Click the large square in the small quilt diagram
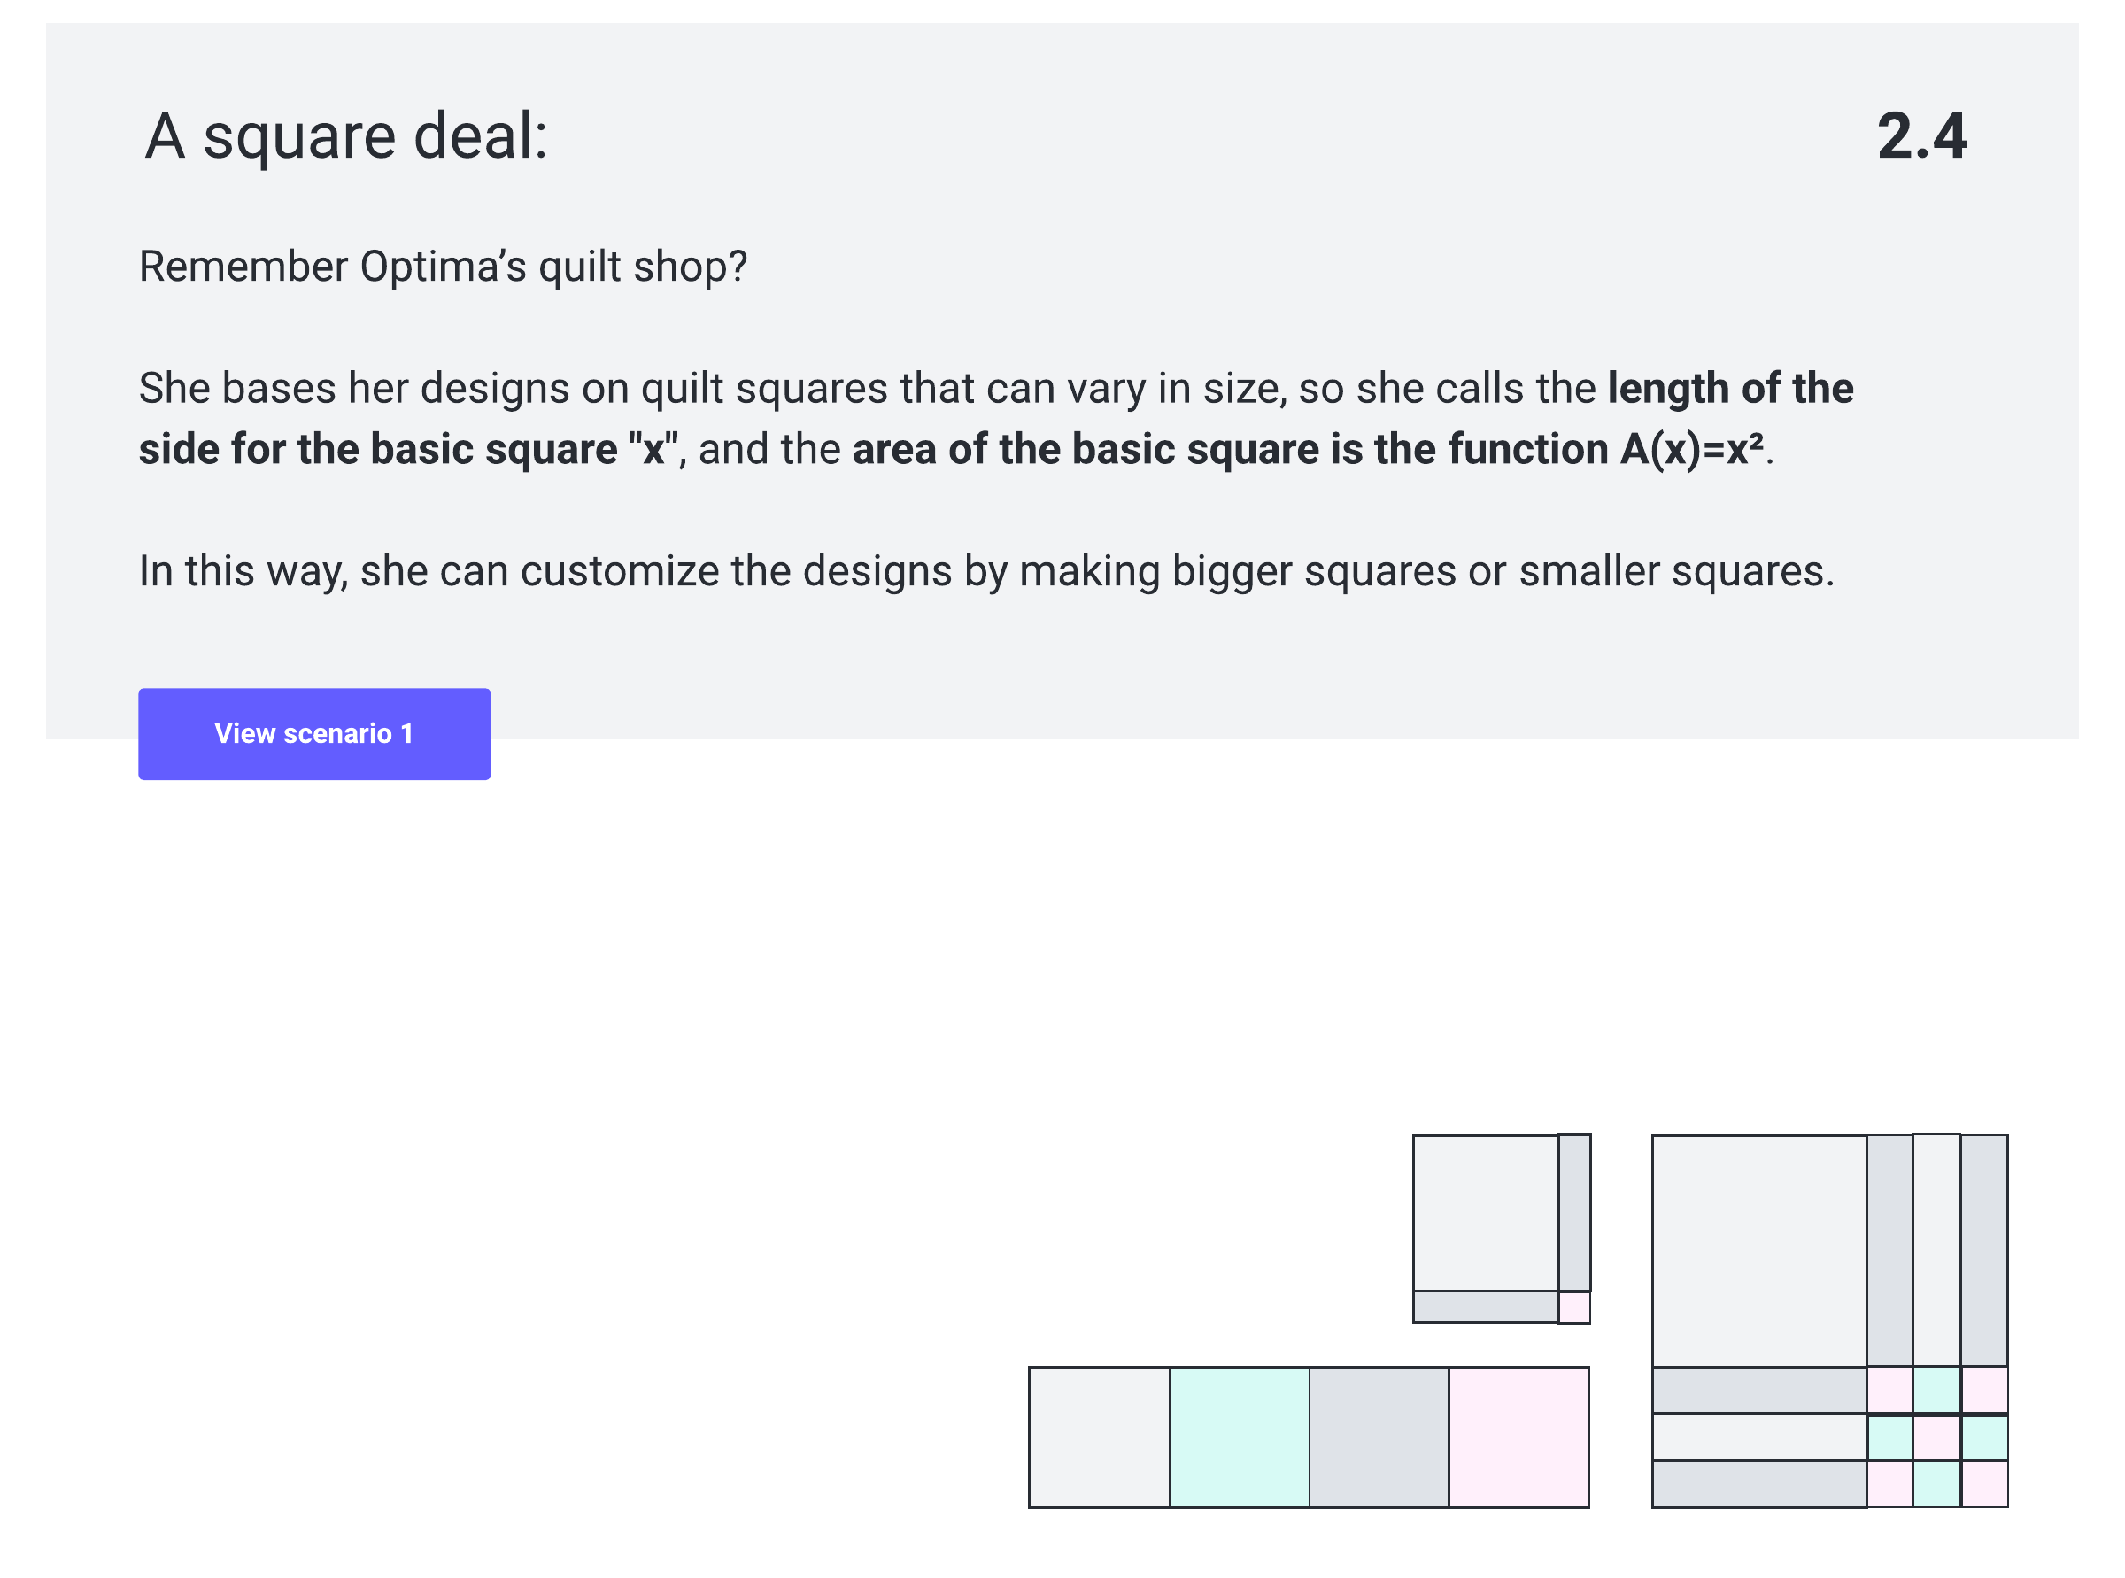The height and width of the screenshot is (1578, 2125). 1485,1213
